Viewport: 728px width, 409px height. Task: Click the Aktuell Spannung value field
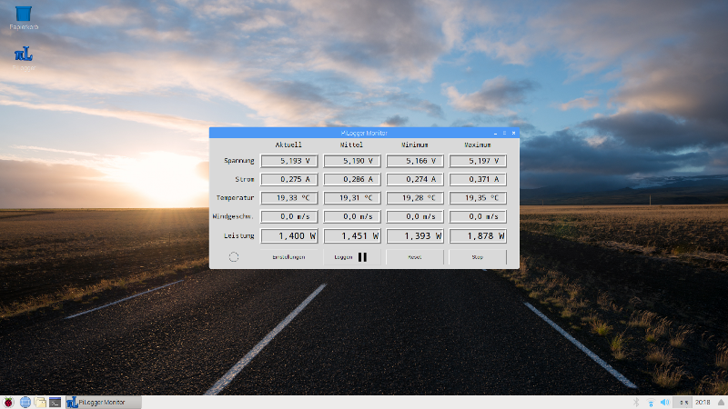click(x=289, y=161)
